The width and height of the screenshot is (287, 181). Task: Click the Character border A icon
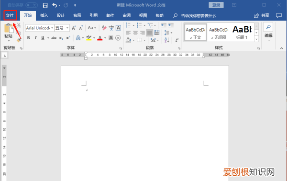119,28
